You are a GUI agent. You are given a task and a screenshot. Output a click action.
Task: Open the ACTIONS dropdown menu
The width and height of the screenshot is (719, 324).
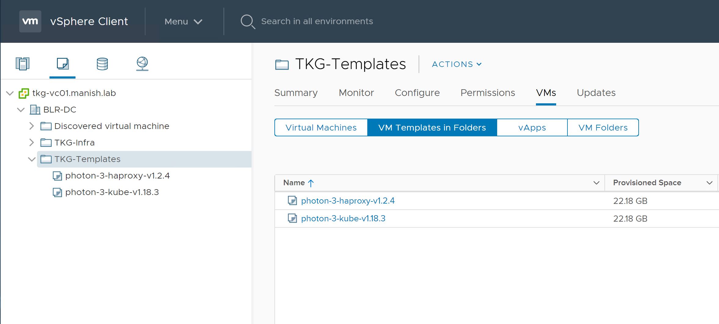(457, 64)
